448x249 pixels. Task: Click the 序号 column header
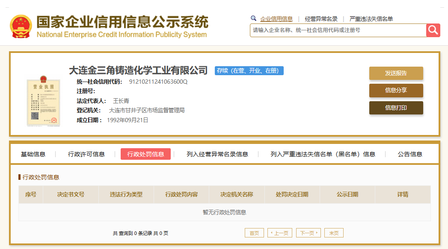pyautogui.click(x=31, y=194)
